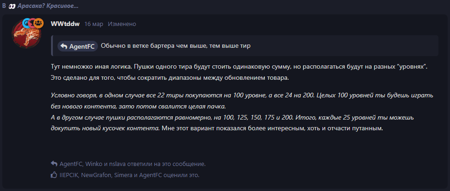Open the topic link Арасака? Красивое...
Screen dimensions: 450x191
[48, 6]
